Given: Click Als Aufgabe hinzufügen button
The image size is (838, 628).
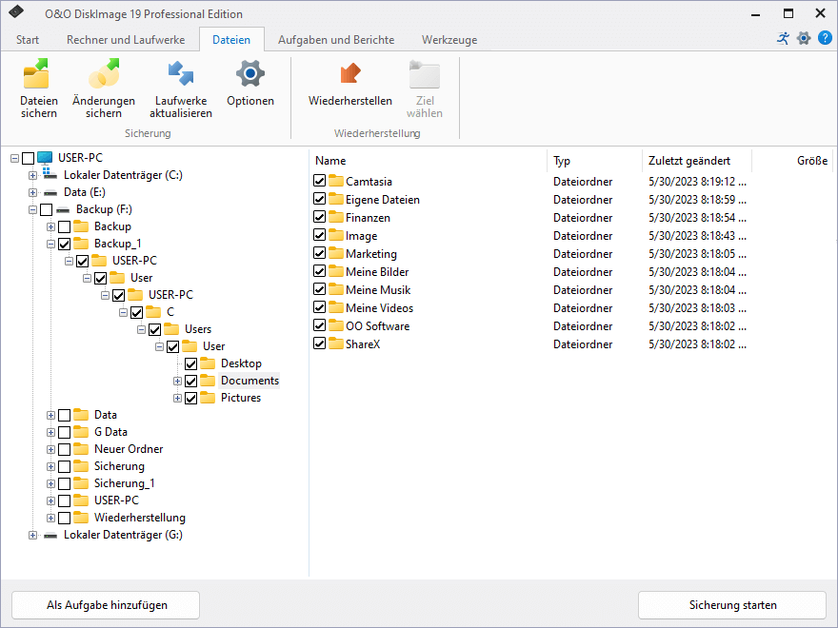Looking at the screenshot, I should (106, 605).
